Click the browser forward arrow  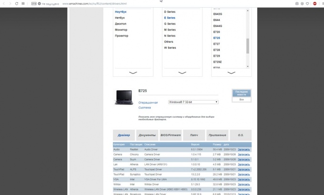click(10, 3)
